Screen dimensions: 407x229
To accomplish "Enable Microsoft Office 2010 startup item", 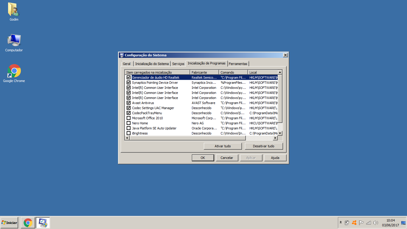I will coord(129,118).
